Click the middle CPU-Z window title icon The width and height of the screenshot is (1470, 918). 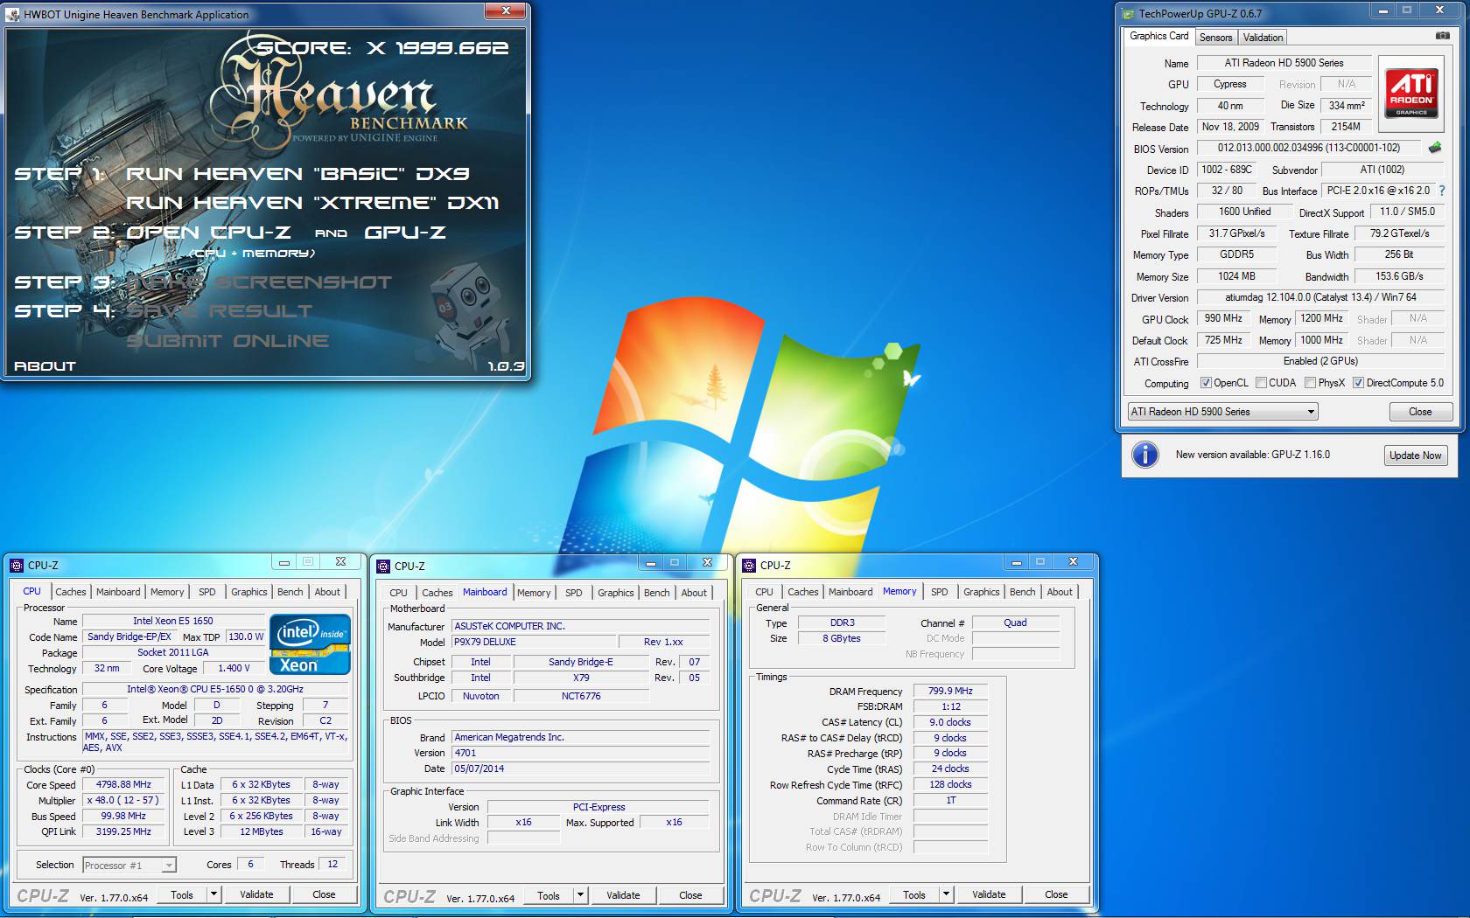(x=383, y=567)
